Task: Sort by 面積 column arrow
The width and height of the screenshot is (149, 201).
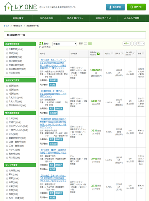Action: [x=143, y=54]
